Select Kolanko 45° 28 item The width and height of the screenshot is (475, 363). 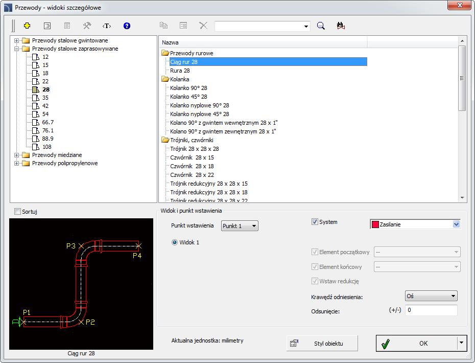188,97
